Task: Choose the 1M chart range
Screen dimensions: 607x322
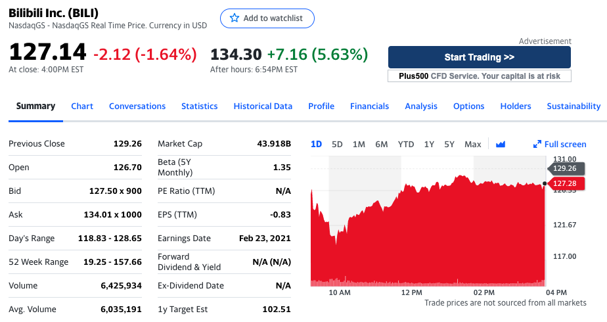Action: coord(359,145)
